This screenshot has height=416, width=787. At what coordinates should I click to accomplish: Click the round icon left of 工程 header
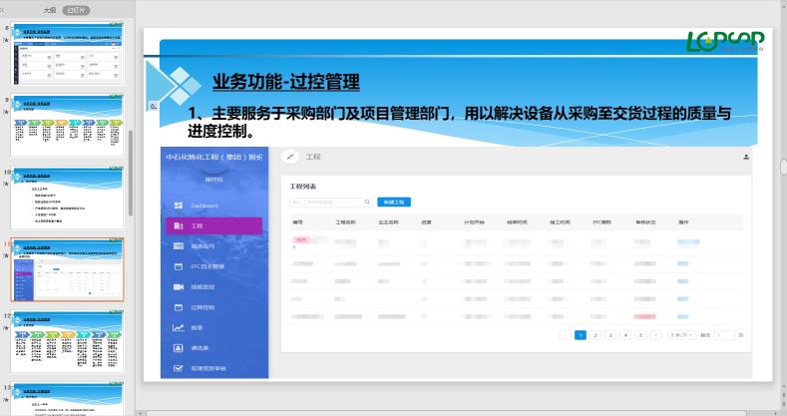(x=290, y=157)
